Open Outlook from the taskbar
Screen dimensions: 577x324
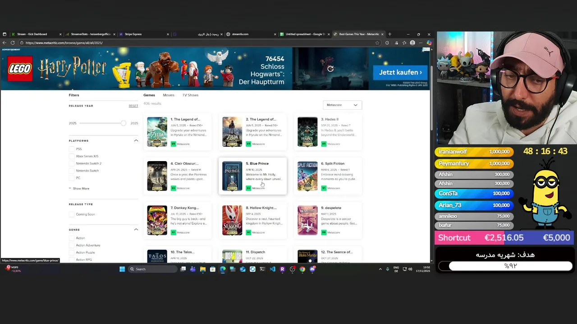(243, 269)
